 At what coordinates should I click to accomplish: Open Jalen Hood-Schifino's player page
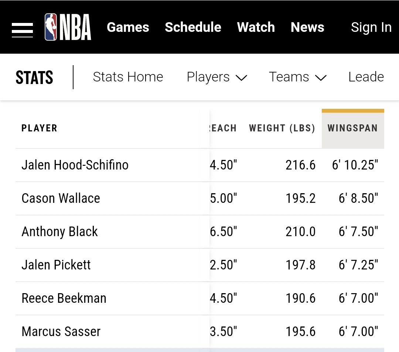[x=75, y=165]
